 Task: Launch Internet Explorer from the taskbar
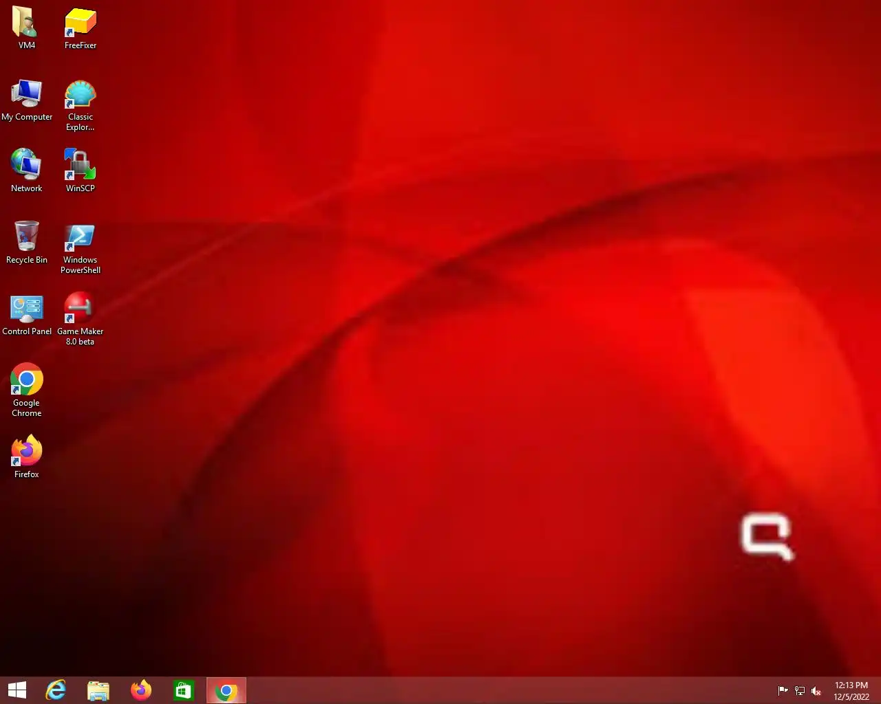pos(56,690)
